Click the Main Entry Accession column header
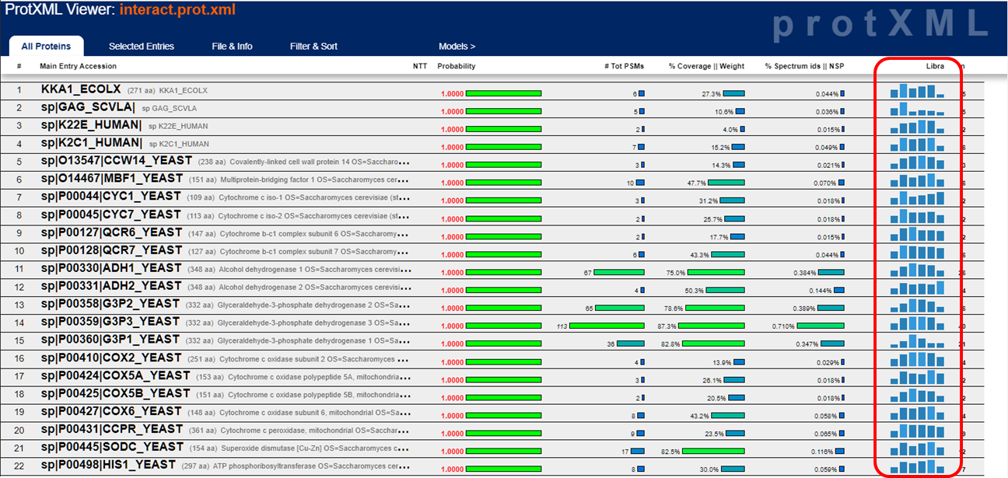The width and height of the screenshot is (1008, 478). (x=78, y=66)
